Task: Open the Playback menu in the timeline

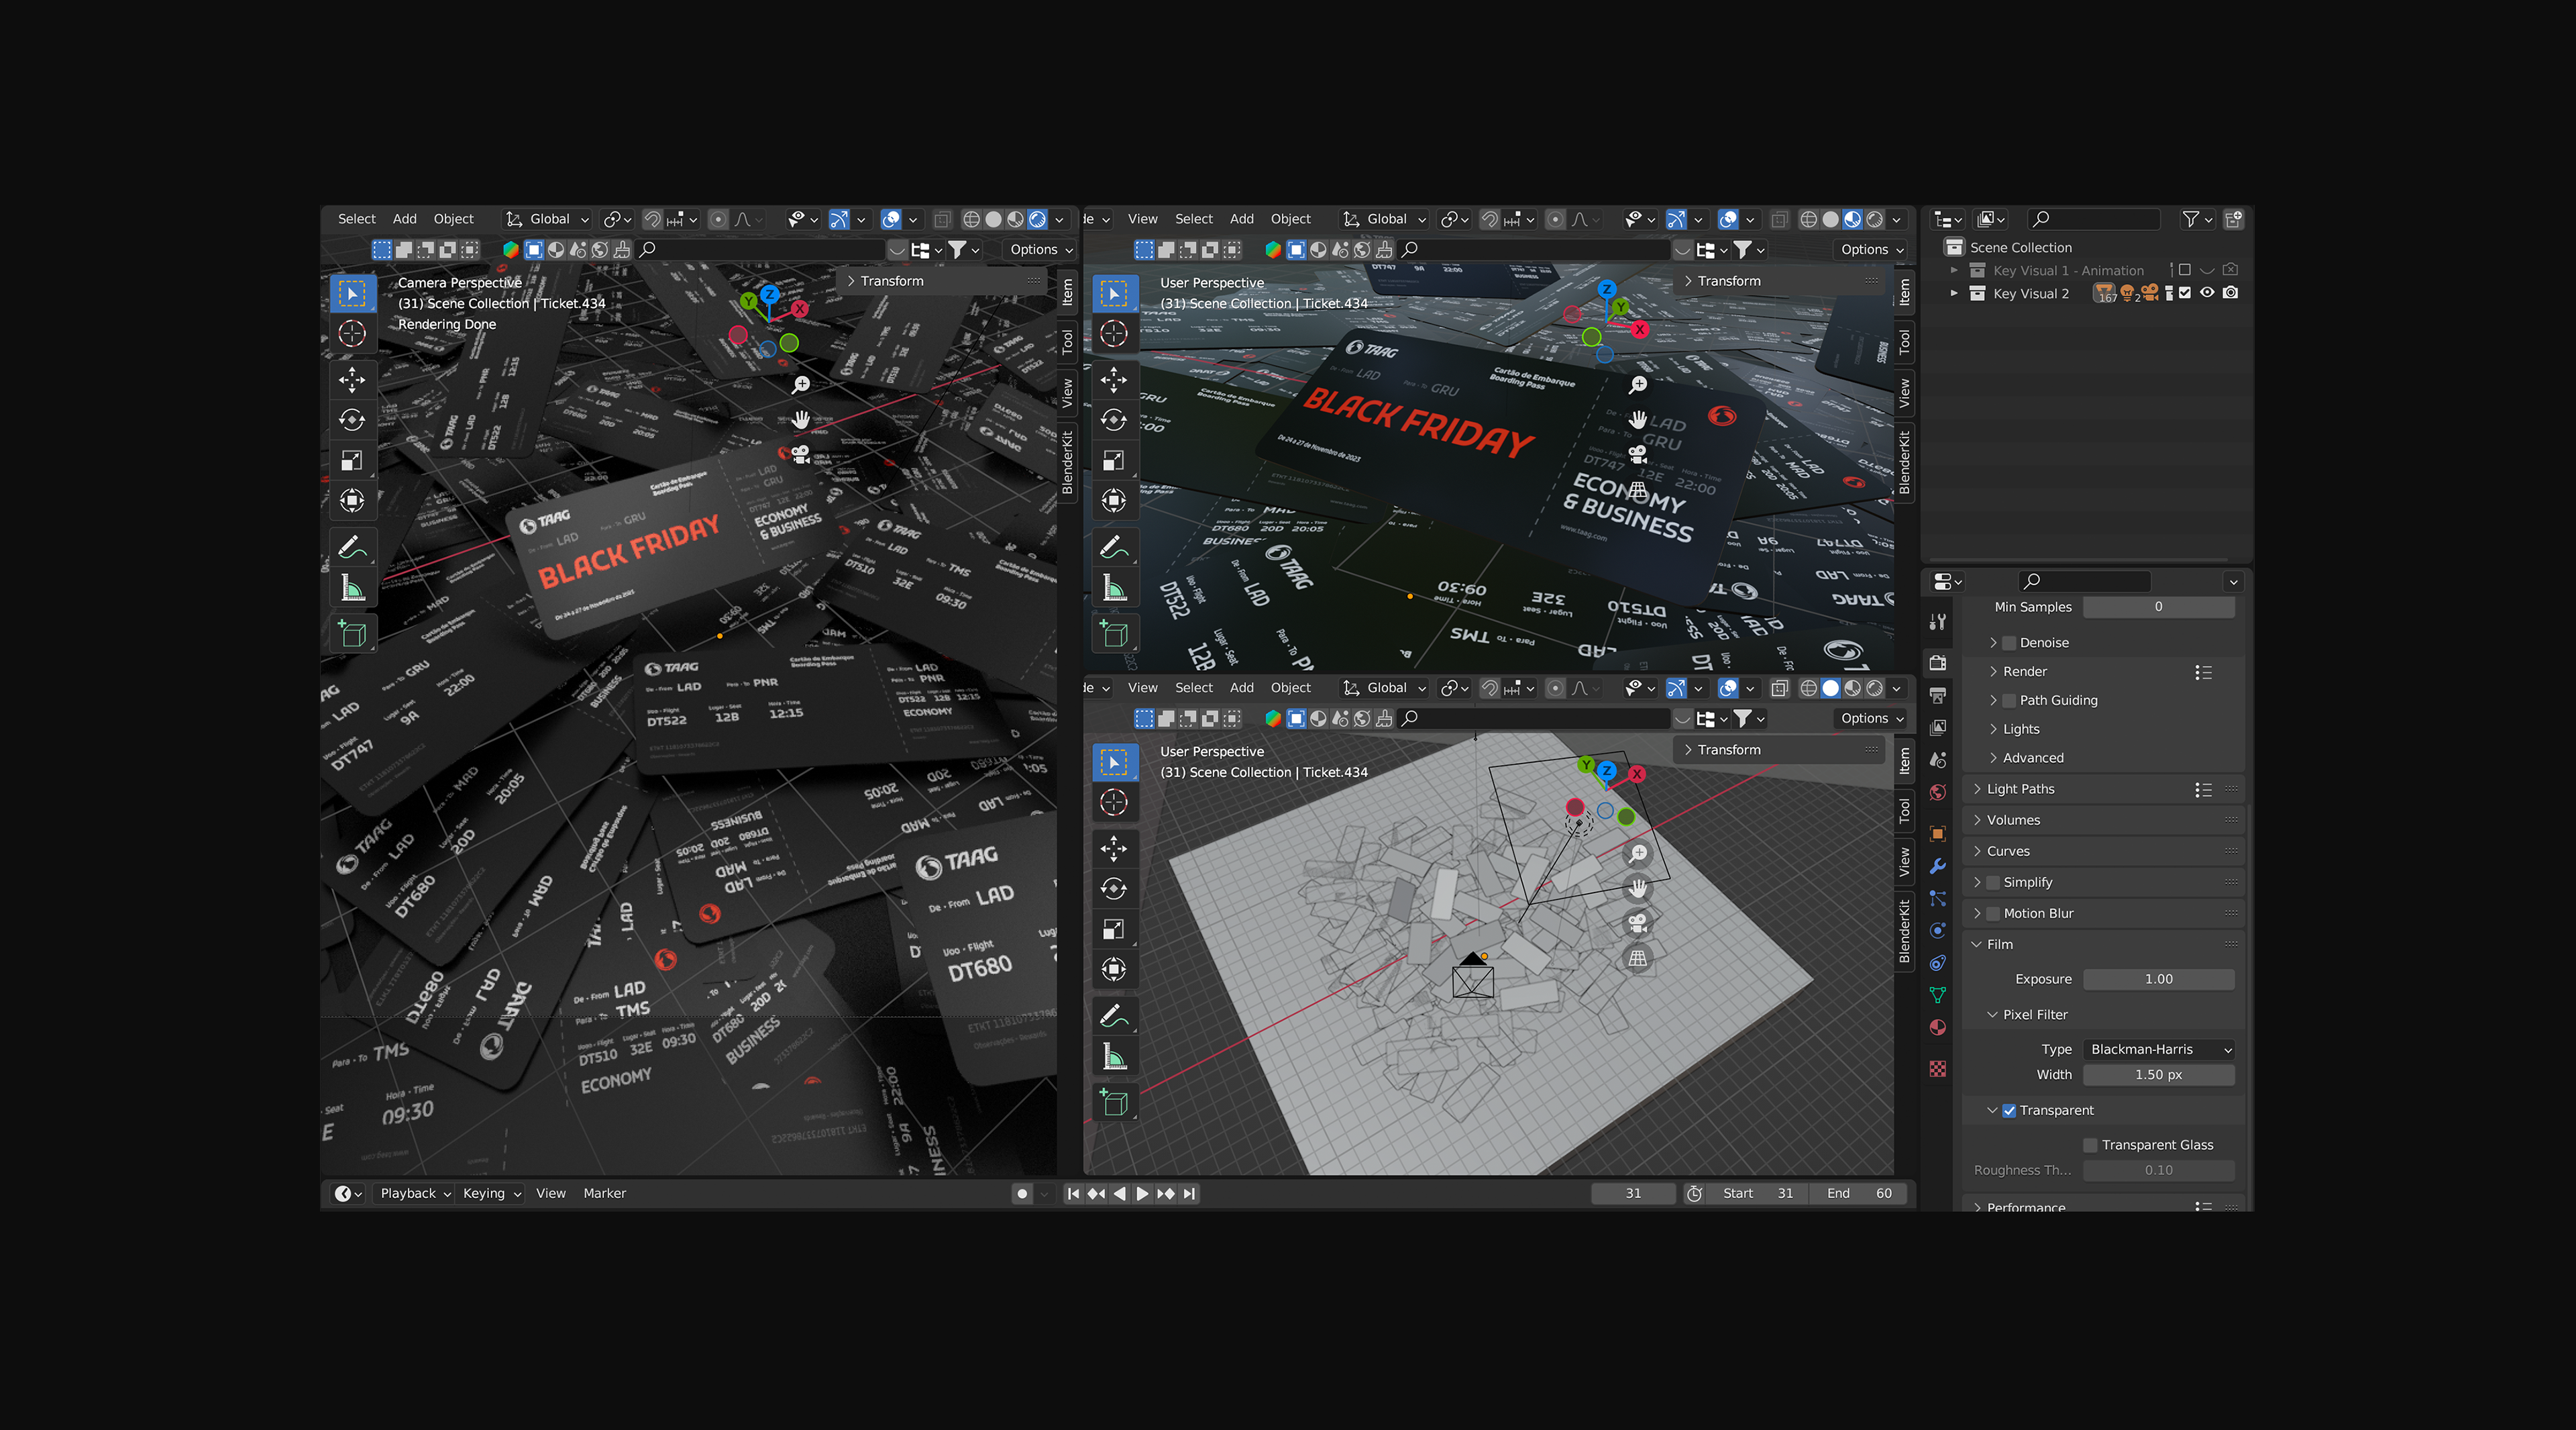Action: pos(415,1194)
